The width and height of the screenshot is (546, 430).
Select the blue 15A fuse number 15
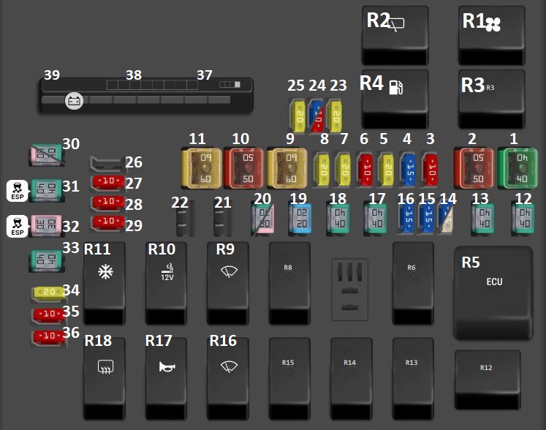point(426,218)
